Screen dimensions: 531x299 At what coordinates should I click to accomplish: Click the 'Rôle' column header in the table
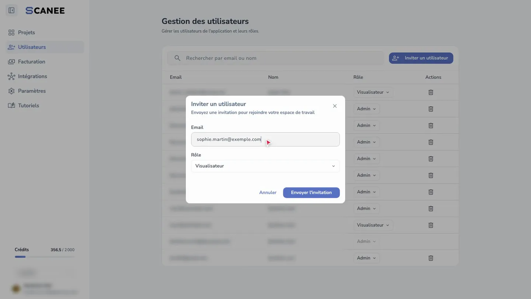(358, 77)
